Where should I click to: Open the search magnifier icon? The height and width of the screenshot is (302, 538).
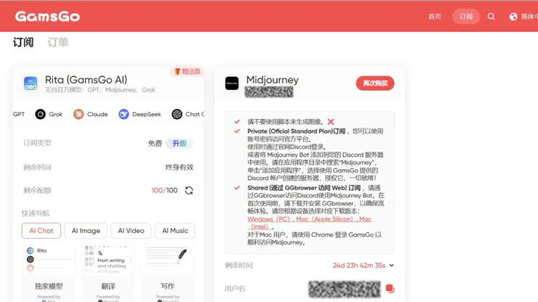coord(491,17)
